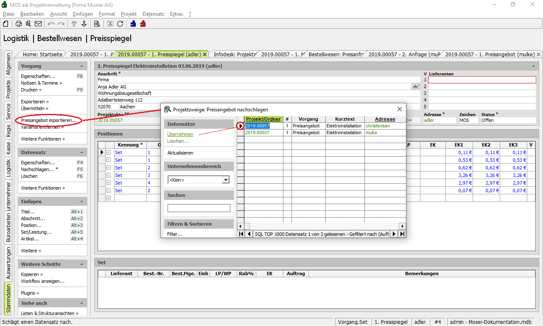This screenshot has width=543, height=326.
Task: Click the printer icon in the toolbar
Action: pyautogui.click(x=19, y=24)
